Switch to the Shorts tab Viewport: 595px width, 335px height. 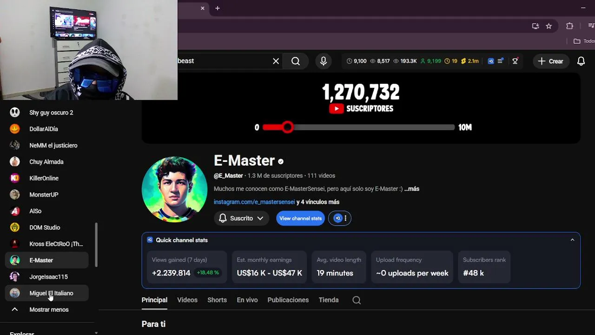(x=217, y=300)
